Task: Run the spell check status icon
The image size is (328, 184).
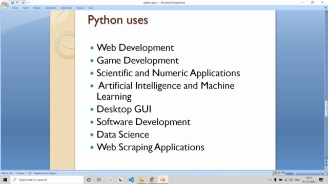Action: (30, 173)
